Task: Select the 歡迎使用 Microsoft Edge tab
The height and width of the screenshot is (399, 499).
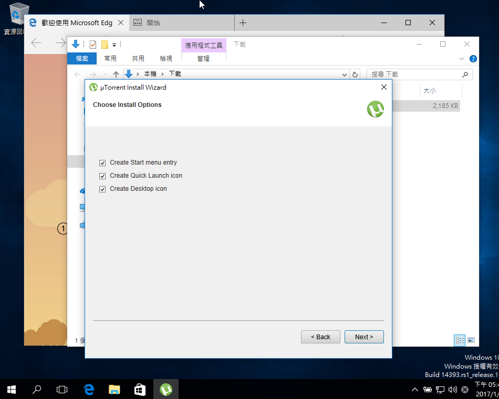Action: click(x=77, y=23)
